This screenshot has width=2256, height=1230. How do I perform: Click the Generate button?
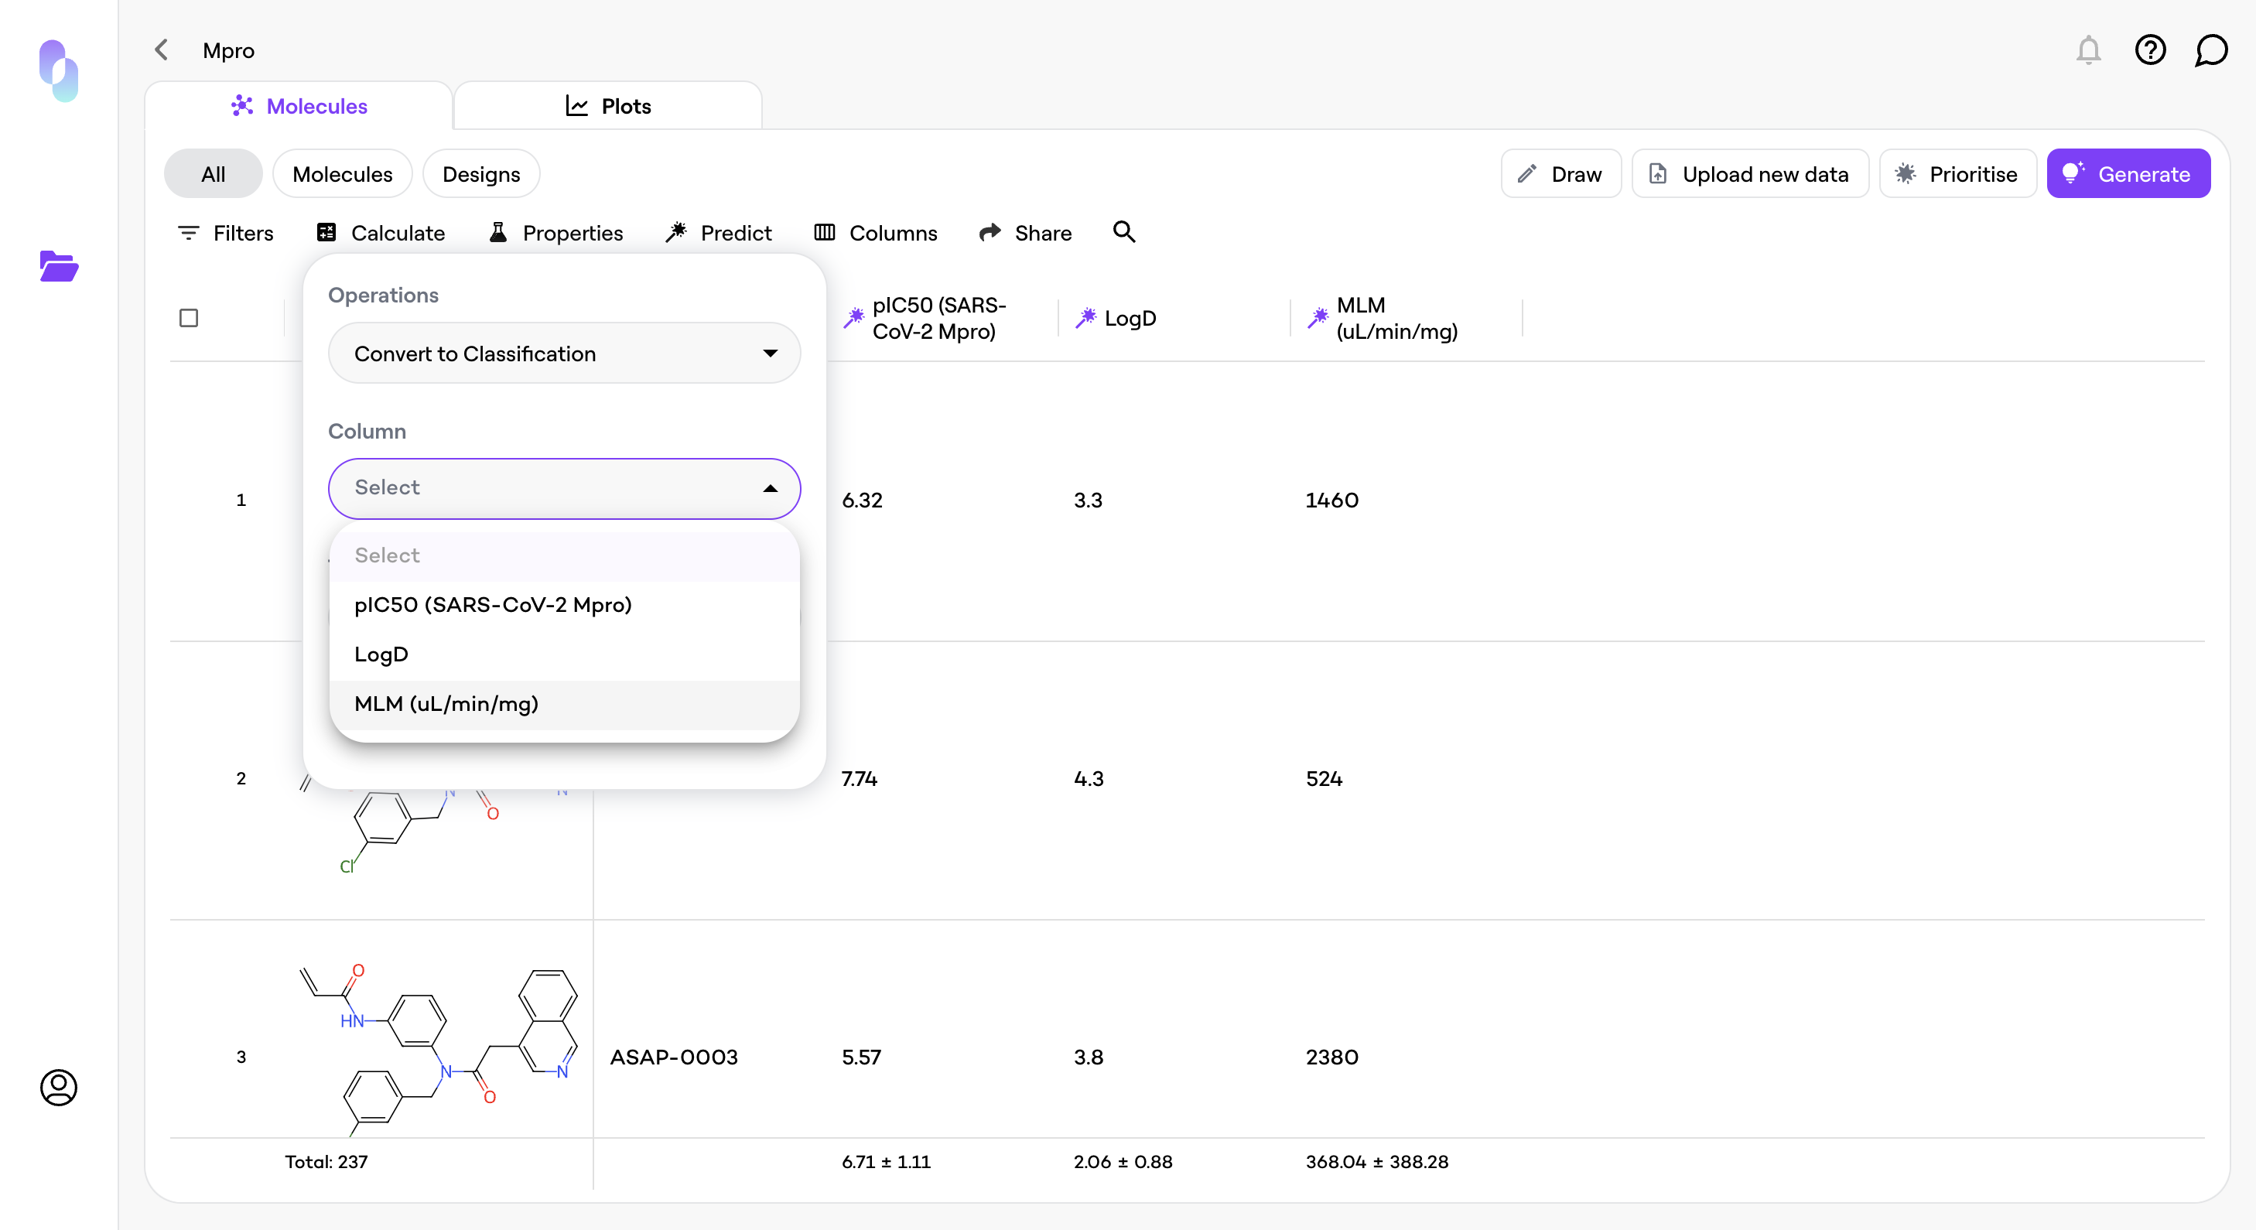(2128, 174)
